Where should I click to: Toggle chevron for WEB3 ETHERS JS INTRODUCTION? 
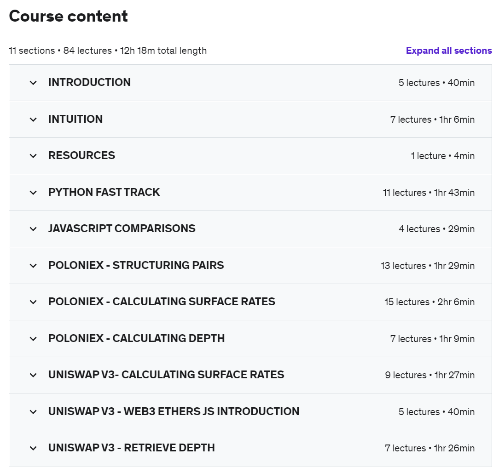click(33, 412)
